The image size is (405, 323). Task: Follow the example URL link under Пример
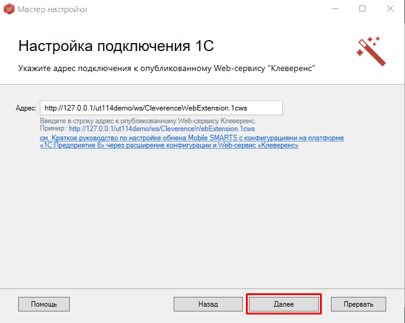[x=162, y=129]
